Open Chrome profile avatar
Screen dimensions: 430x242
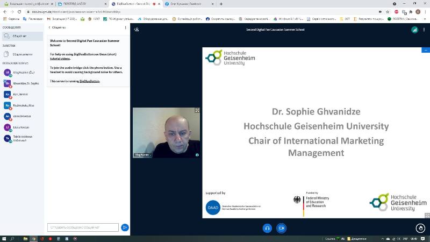click(418, 12)
